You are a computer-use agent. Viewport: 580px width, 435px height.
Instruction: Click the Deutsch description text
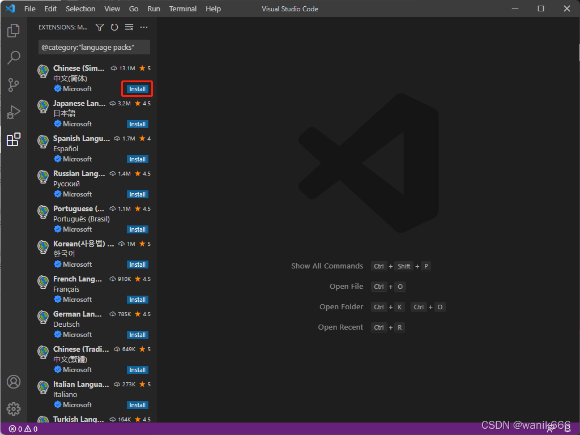pyautogui.click(x=67, y=325)
